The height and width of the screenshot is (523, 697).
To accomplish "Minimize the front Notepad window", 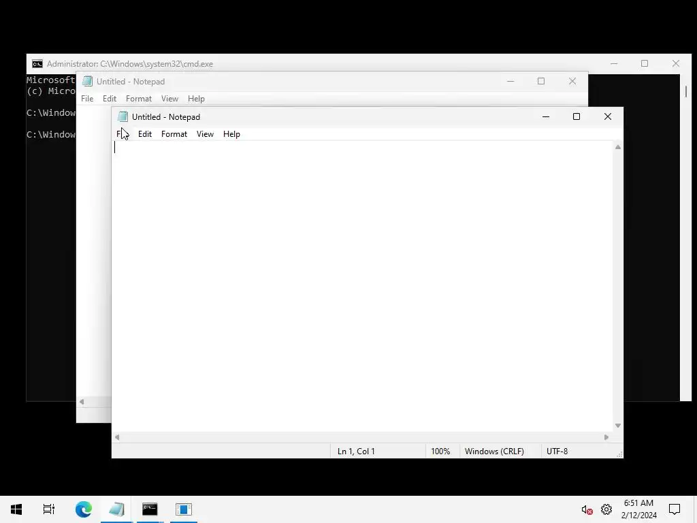I will [x=546, y=116].
